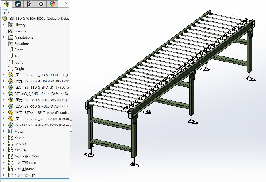
Task: Open the FeatureManager Design Tree tab
Action: [x=7, y=4]
